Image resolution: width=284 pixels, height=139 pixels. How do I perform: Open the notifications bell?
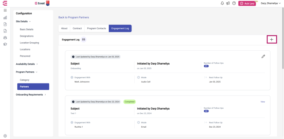222,3
